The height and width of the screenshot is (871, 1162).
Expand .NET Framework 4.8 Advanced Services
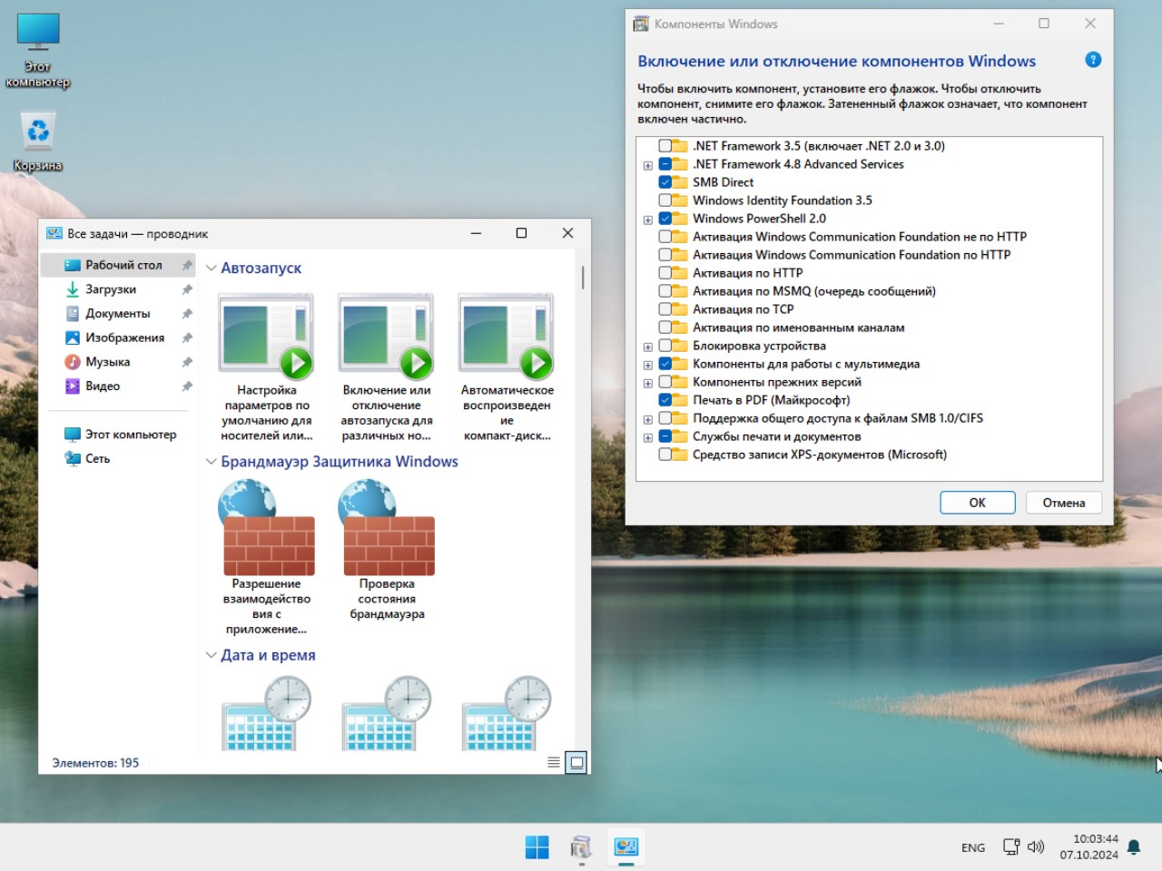647,164
